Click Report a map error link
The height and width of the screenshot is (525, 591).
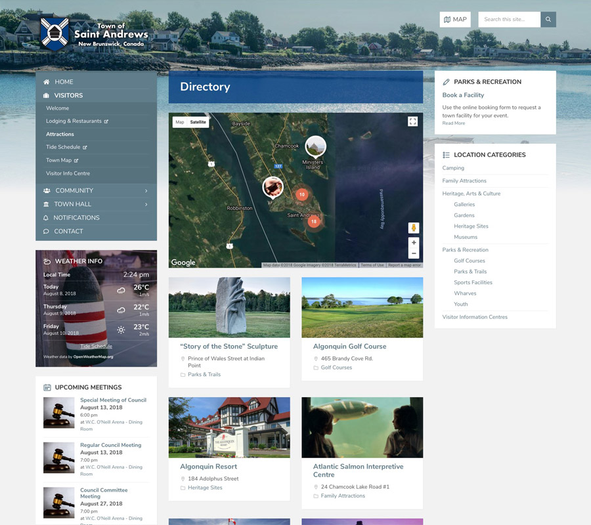pyautogui.click(x=405, y=265)
